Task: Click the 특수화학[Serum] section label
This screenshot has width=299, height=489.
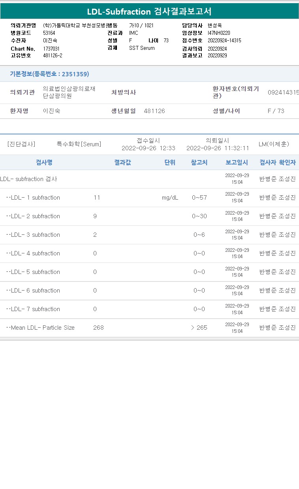Action: (x=79, y=144)
